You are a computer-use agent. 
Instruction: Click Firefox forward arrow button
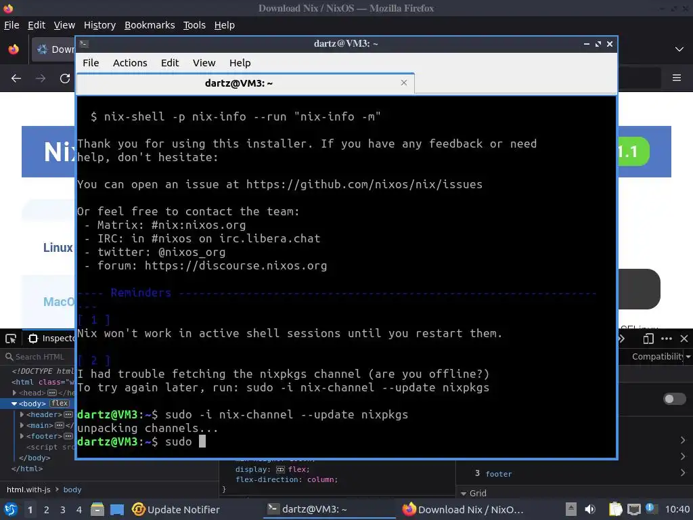(41, 79)
